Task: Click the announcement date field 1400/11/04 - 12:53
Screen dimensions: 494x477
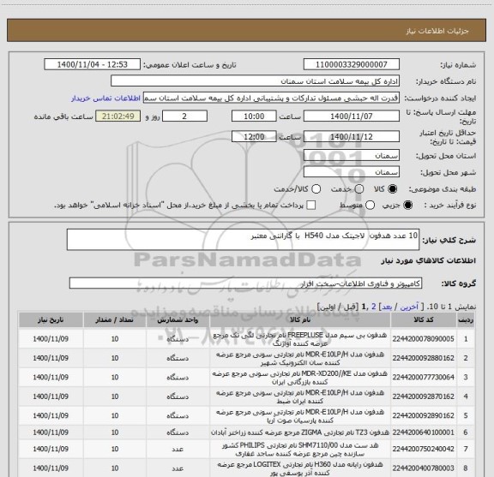Action: click(92, 64)
